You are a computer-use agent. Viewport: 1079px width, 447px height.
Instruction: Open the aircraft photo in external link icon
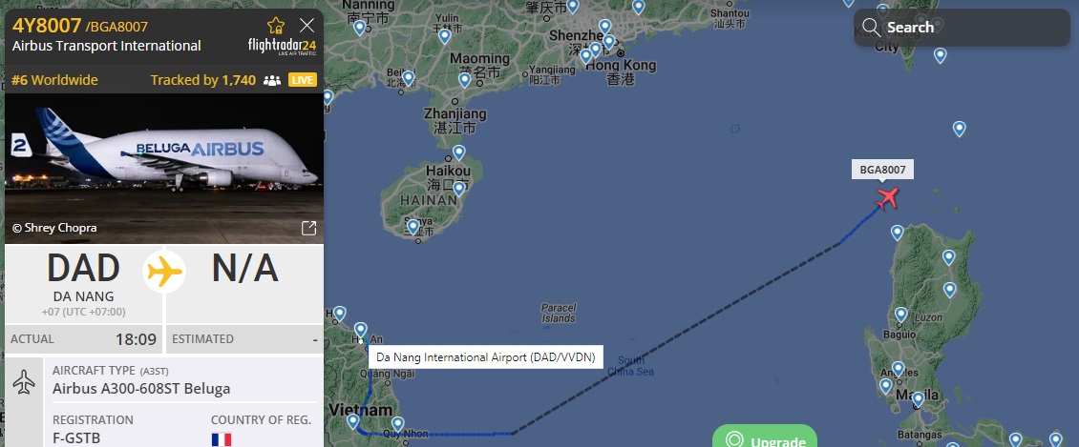(x=309, y=228)
